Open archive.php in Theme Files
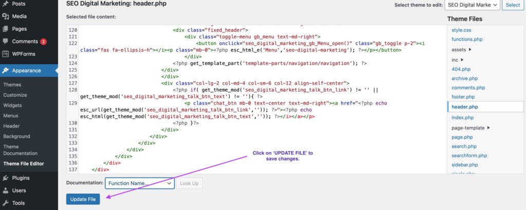Image resolution: width=526 pixels, height=210 pixels. 464,78
